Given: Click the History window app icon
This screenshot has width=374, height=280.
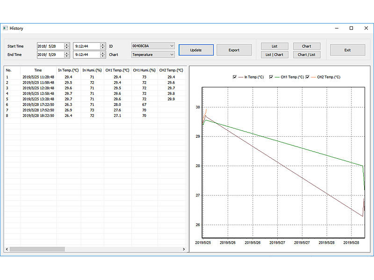Looking at the screenshot, I should [5, 28].
